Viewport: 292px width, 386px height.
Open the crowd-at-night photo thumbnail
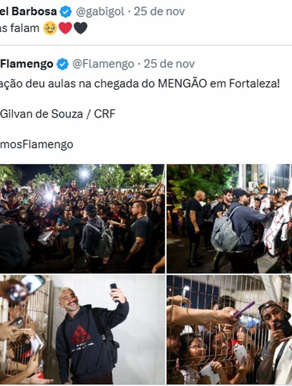pos(82,219)
